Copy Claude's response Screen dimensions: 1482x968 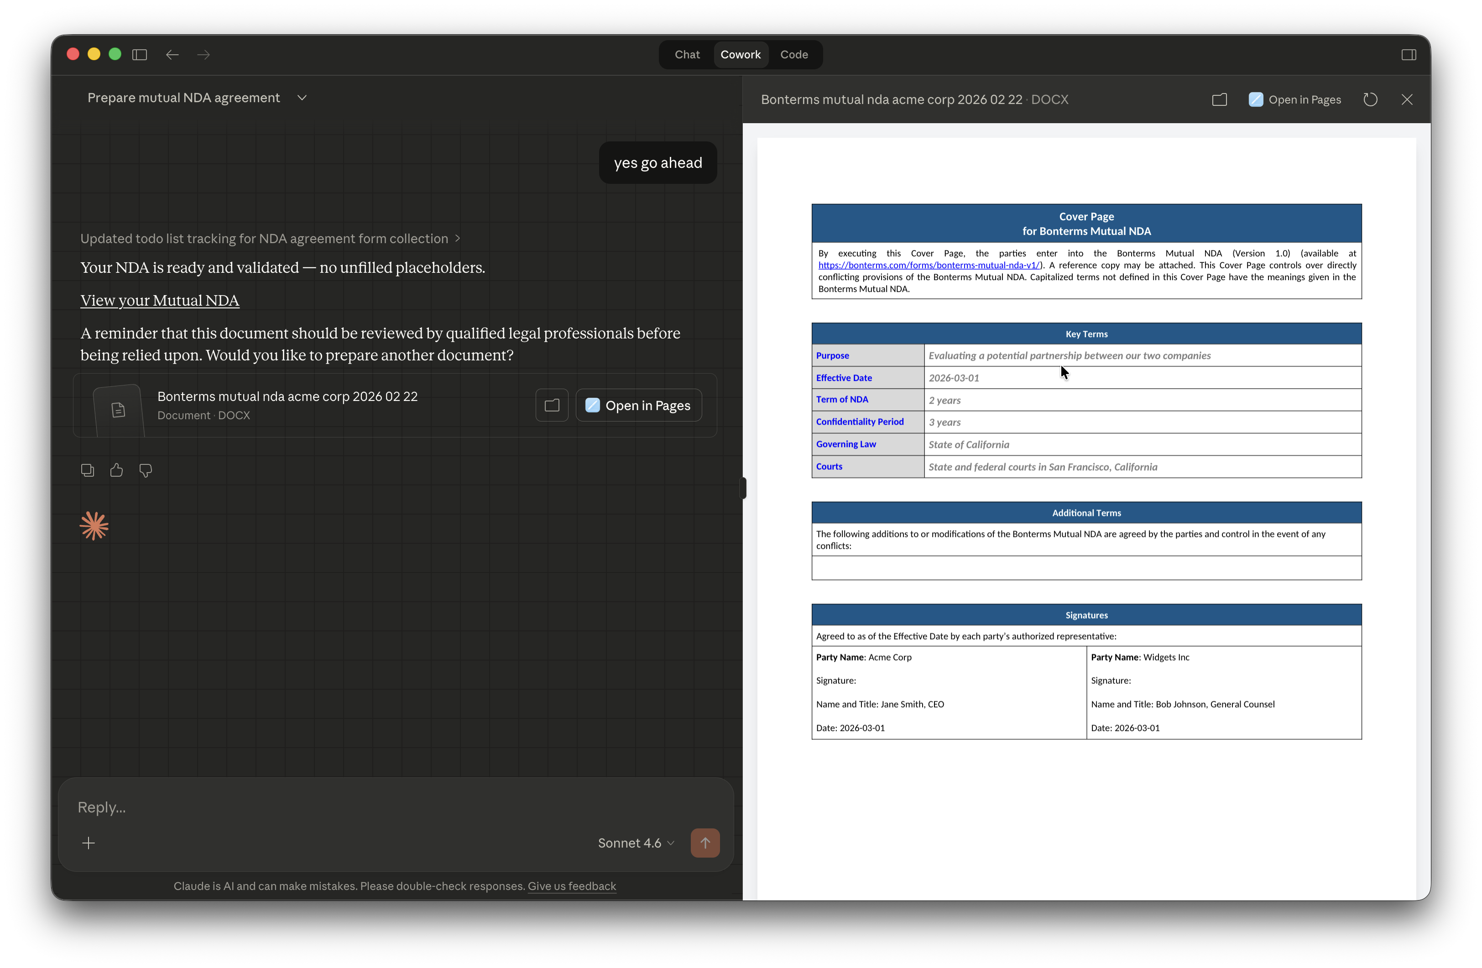click(x=87, y=470)
